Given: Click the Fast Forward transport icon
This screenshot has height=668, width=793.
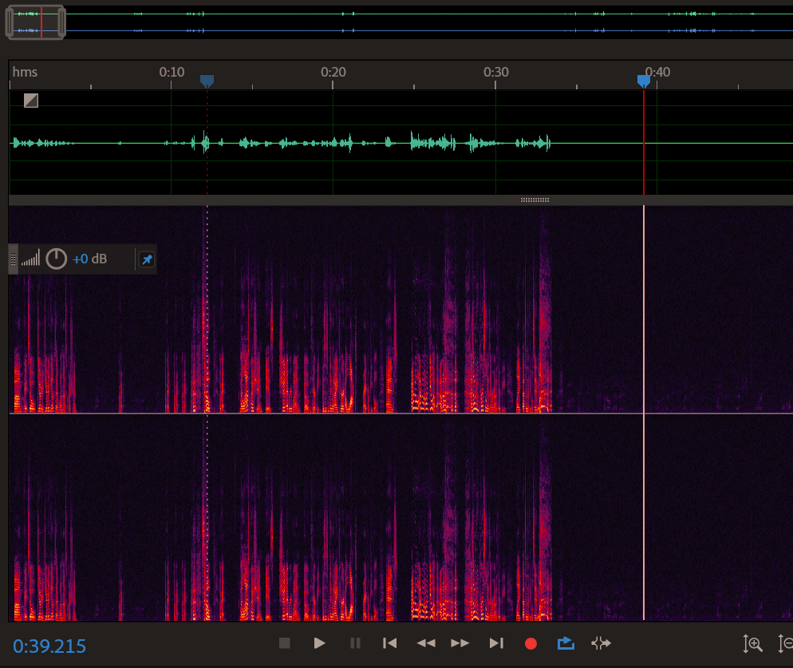Looking at the screenshot, I should click(461, 643).
